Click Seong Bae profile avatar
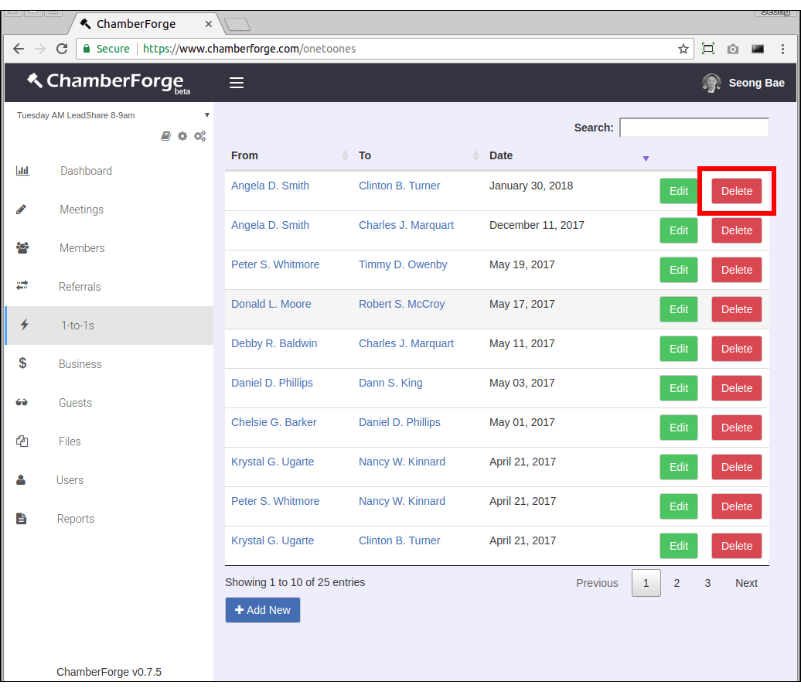The height and width of the screenshot is (692, 801). 711,83
